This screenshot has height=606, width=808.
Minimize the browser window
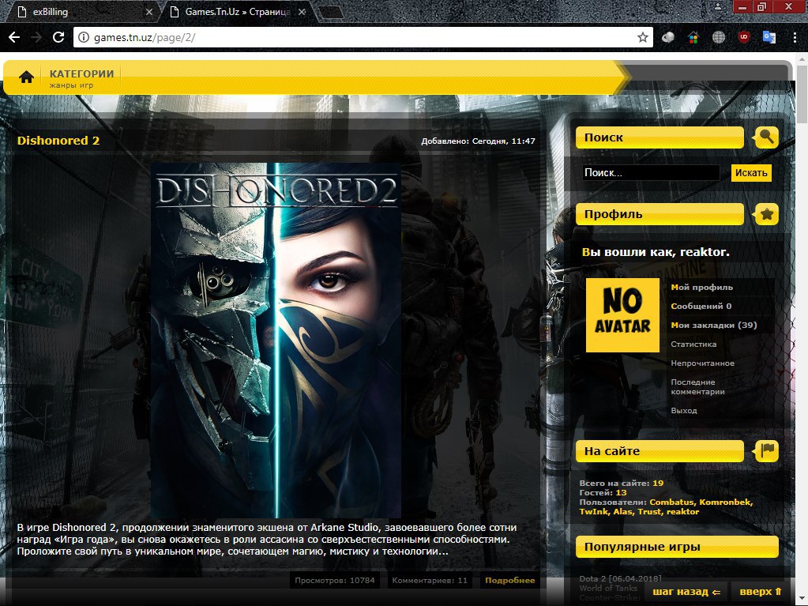point(742,6)
